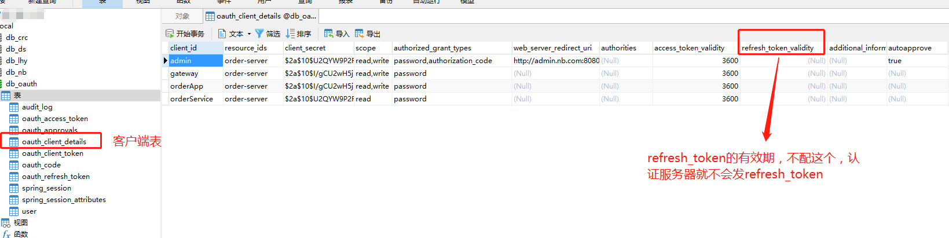The height and width of the screenshot is (238, 949).
Task: Click the Views (视图) node icon
Action: point(6,222)
